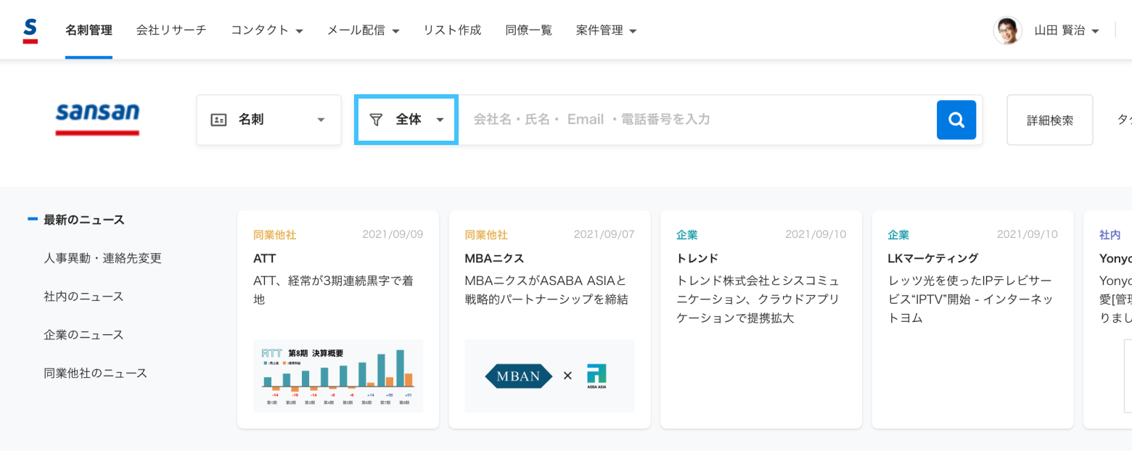This screenshot has width=1132, height=451.
Task: Click the 社内 tag on the rightmost card
Action: [1110, 235]
